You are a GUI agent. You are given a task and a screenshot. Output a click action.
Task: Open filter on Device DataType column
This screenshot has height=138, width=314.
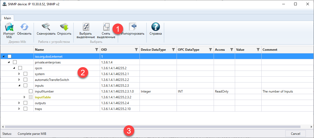click(x=173, y=50)
